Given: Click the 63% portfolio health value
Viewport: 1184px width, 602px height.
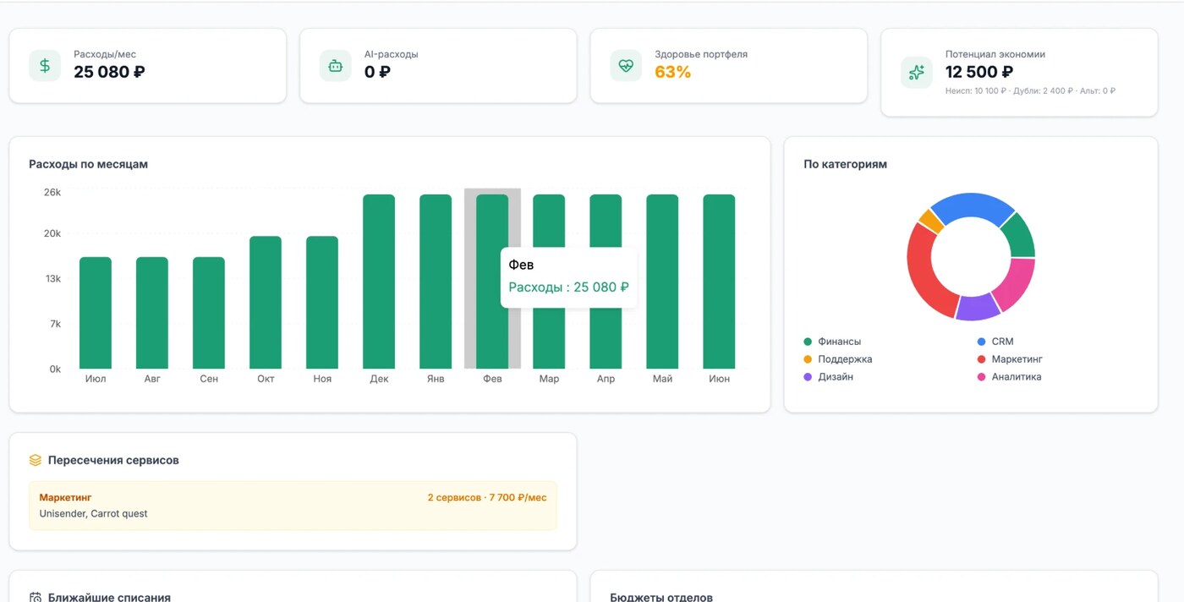Looking at the screenshot, I should point(673,73).
